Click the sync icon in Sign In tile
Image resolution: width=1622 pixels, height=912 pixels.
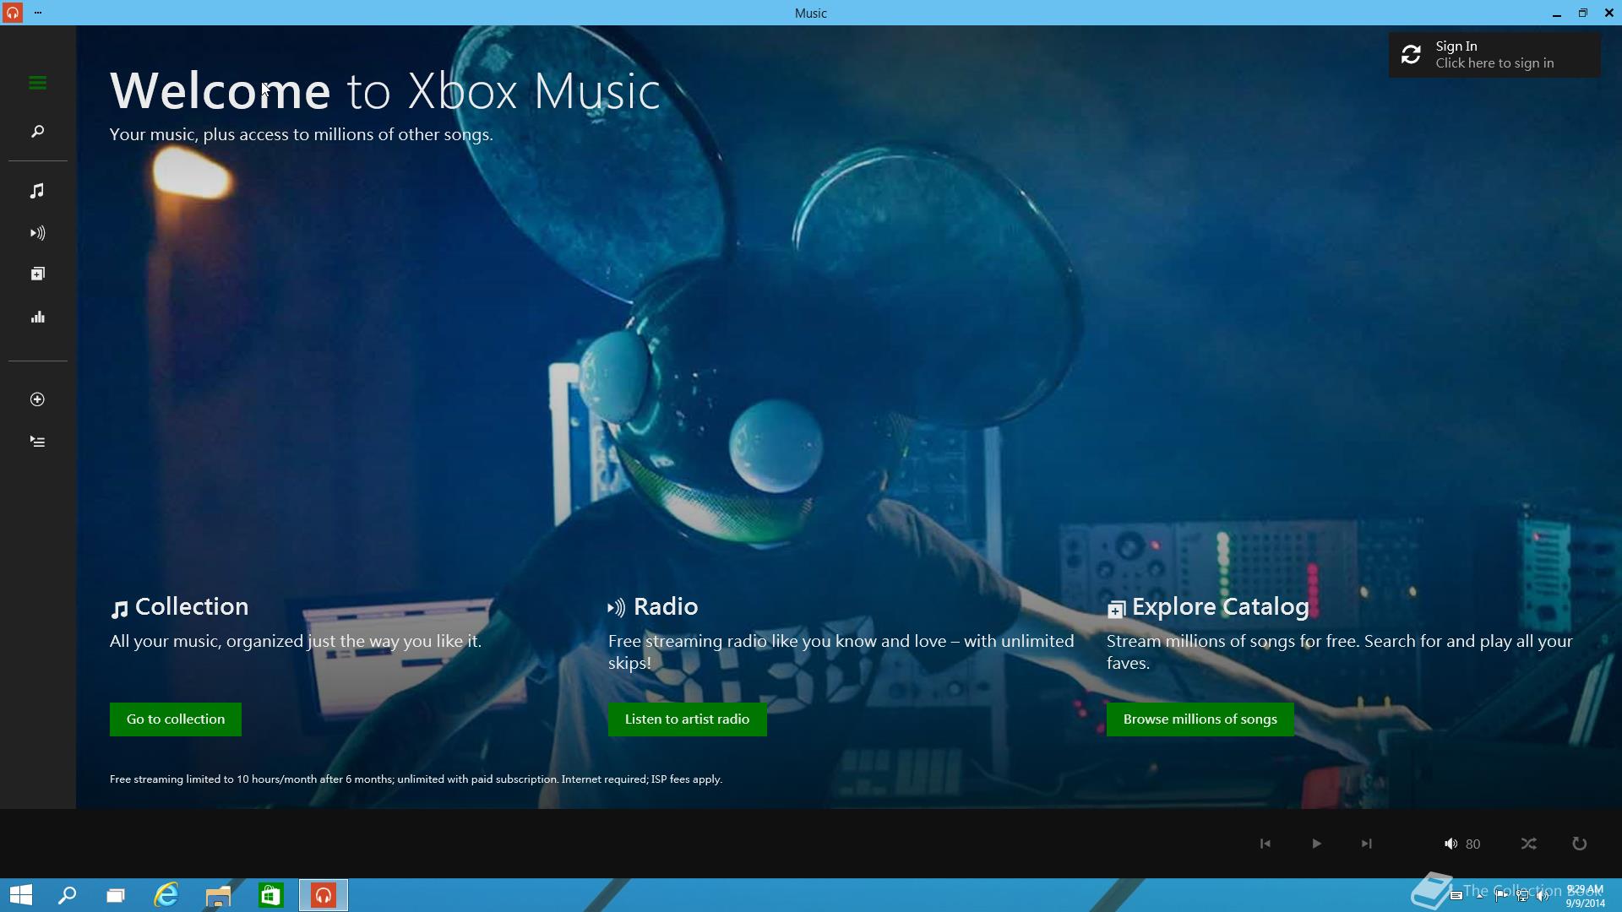tap(1411, 55)
